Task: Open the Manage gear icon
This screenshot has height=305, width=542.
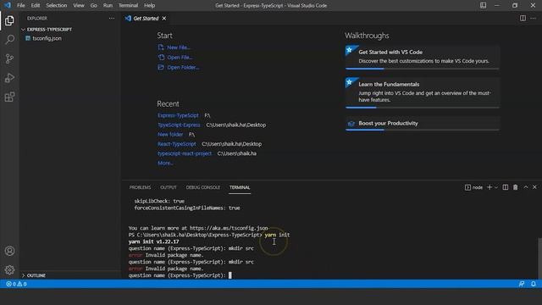Action: (9, 269)
